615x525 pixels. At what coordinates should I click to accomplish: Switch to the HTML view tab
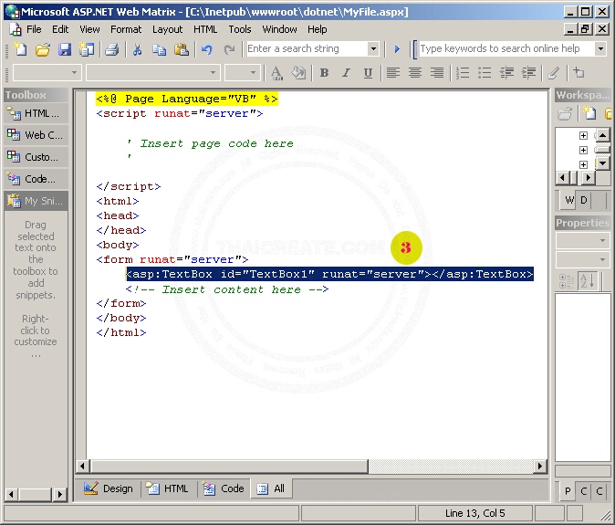point(168,488)
